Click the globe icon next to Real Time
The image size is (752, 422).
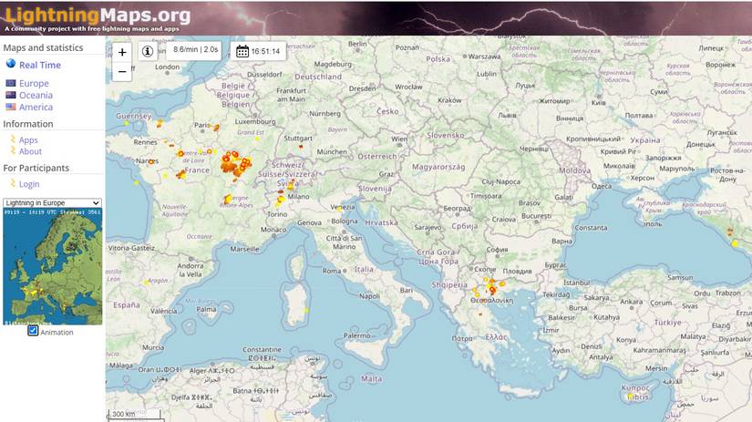tap(11, 64)
